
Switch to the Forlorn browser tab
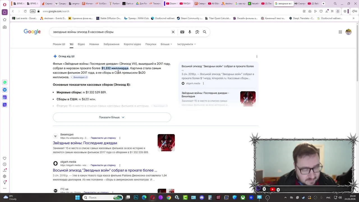click(x=114, y=4)
